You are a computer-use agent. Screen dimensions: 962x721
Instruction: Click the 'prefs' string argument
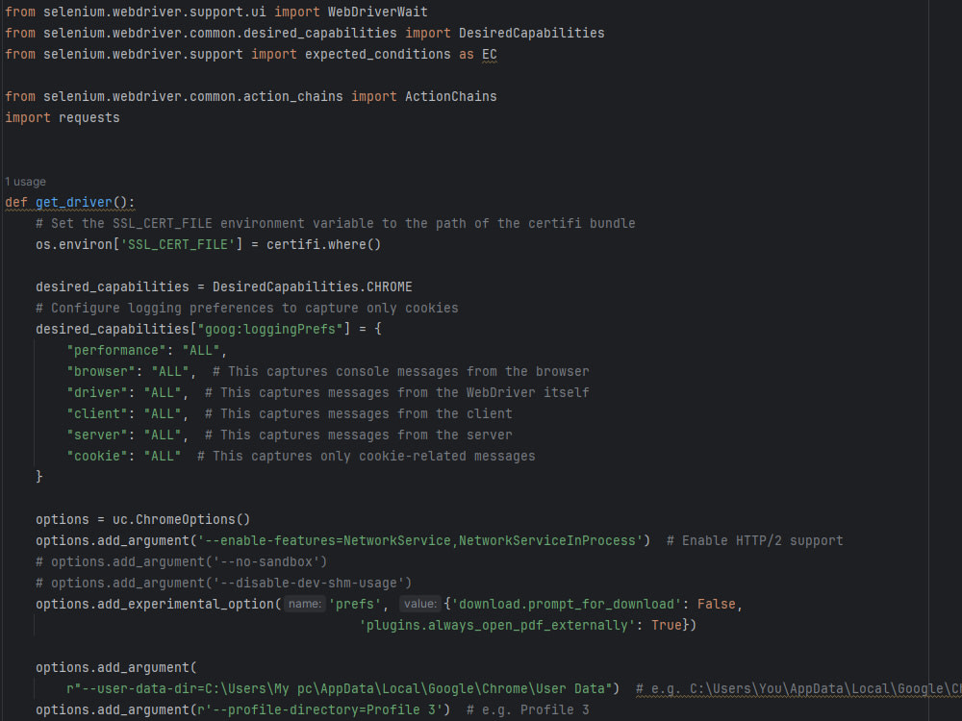[x=355, y=605]
